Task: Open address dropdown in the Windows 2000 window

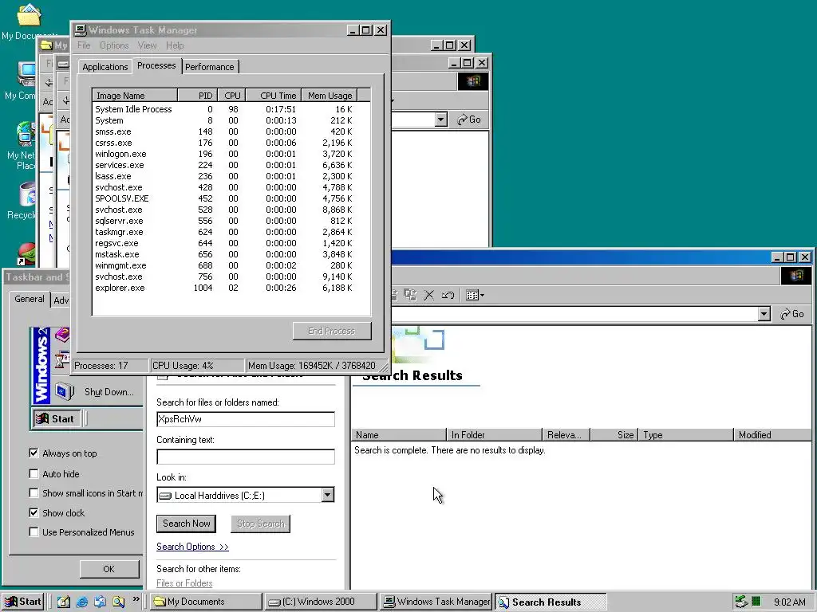Action: tap(440, 120)
